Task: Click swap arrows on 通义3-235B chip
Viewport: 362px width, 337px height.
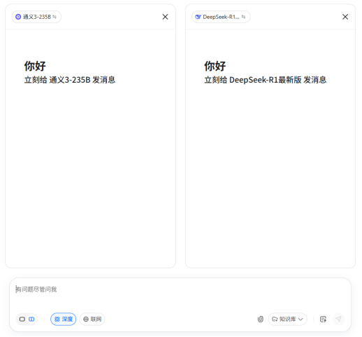Action: coord(55,17)
